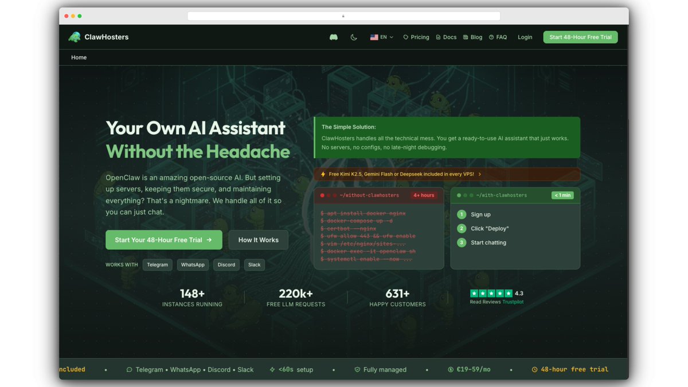Click the ClawHosters turtle logo icon

[x=75, y=37]
